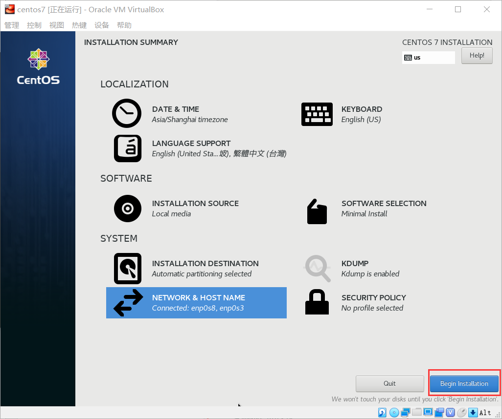The image size is (502, 419).
Task: Open the Security Policy padlock icon
Action: 317,302
